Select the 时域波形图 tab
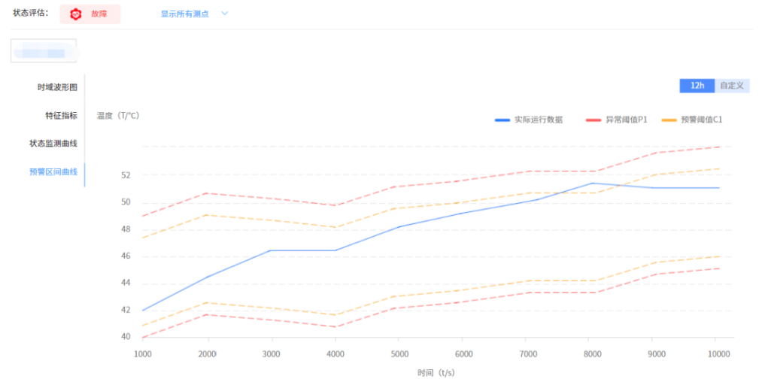This screenshot has height=391, width=762. tap(57, 87)
